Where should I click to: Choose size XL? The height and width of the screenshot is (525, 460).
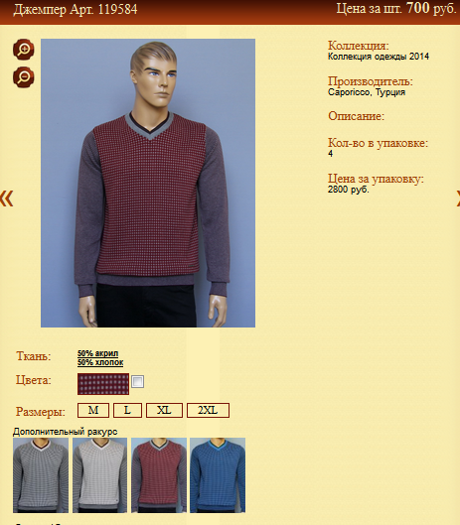click(x=164, y=411)
